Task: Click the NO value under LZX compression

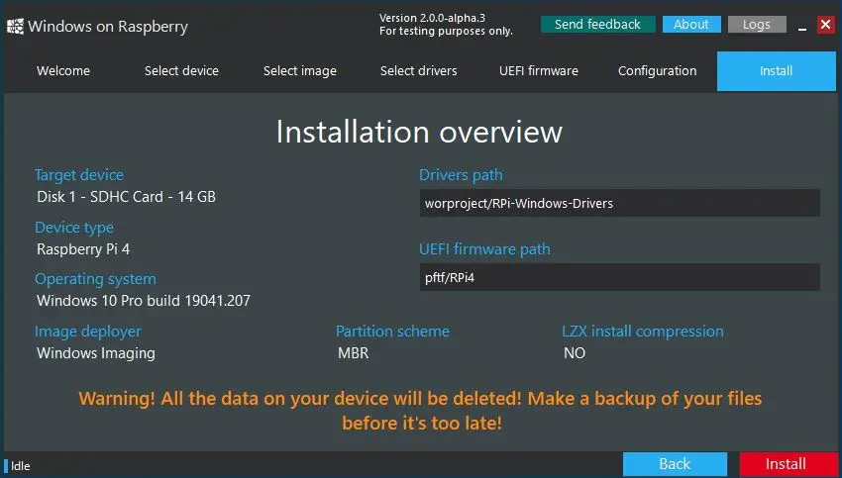Action: [x=575, y=353]
